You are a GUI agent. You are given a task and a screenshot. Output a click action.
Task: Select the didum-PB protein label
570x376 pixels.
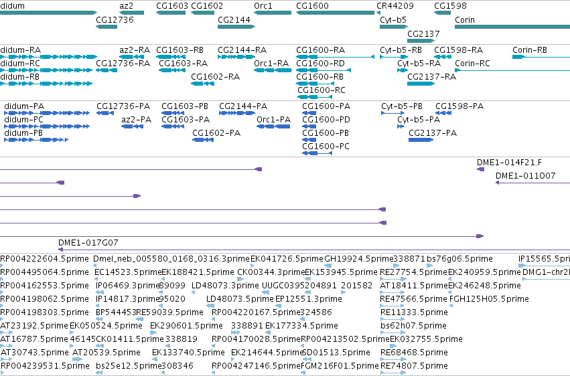tap(23, 133)
